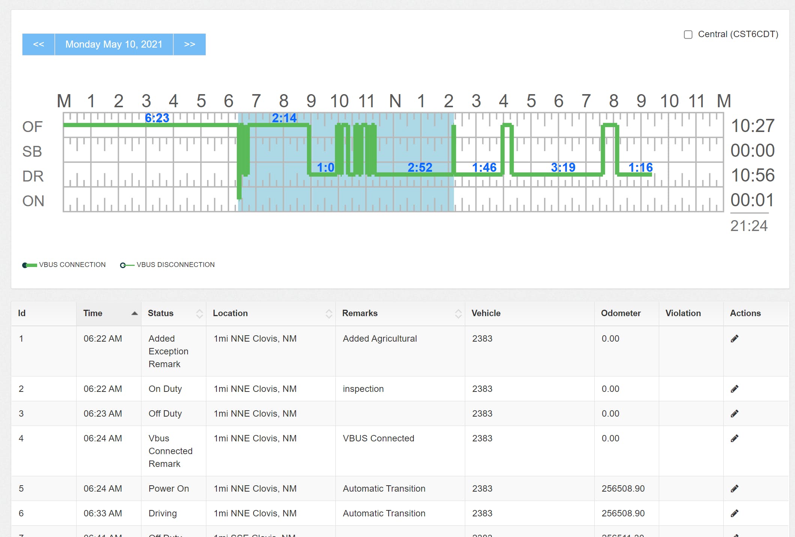Click pencil icon for Power On row
This screenshot has height=537, width=795.
734,489
